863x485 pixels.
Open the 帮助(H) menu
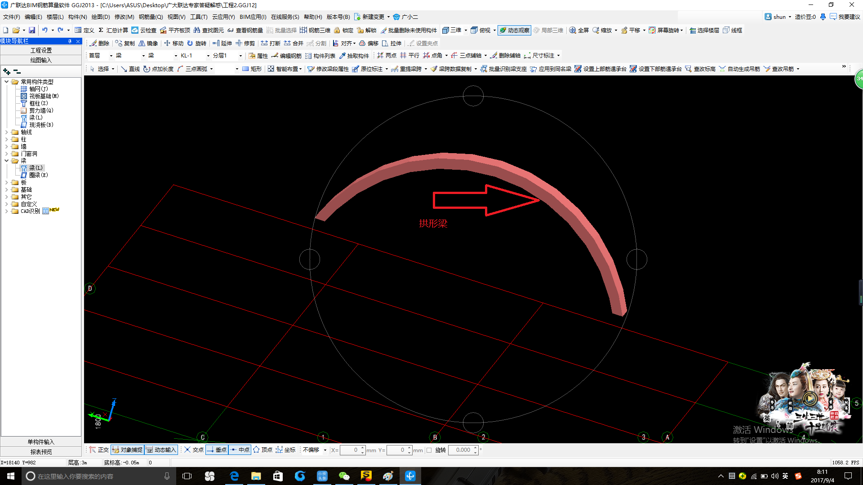[313, 17]
